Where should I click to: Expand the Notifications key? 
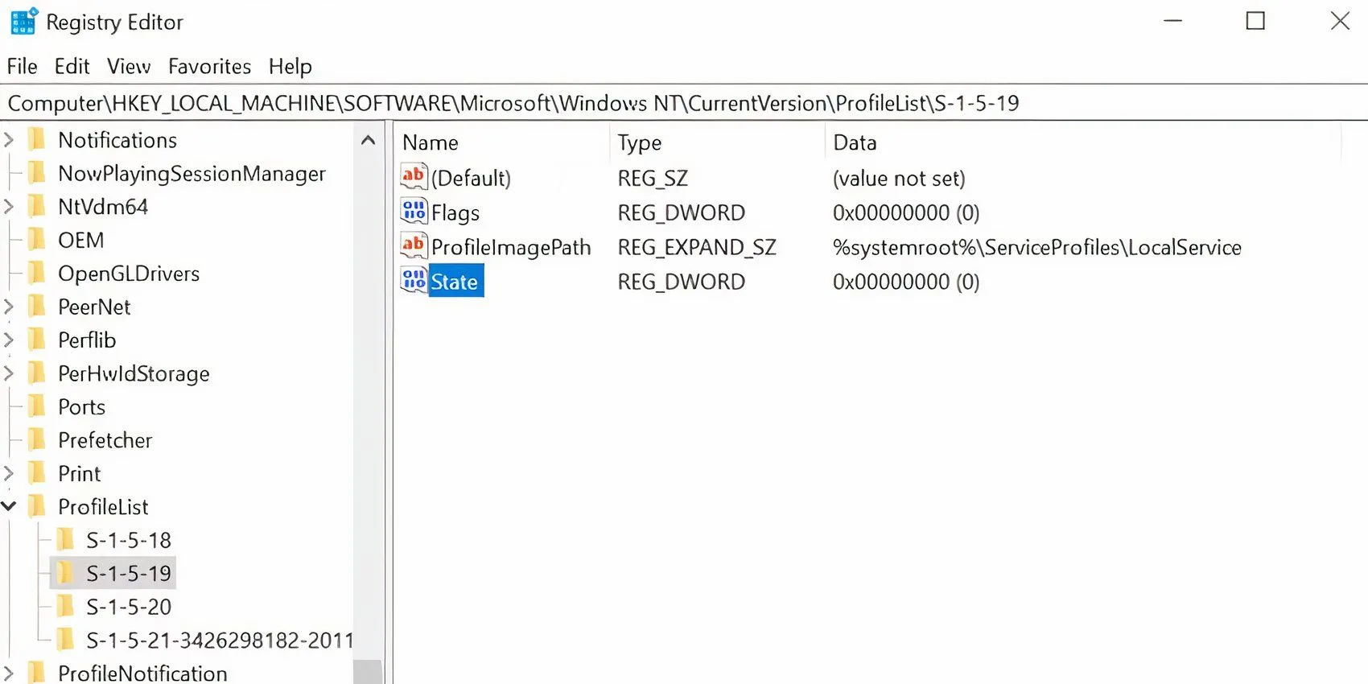tap(9, 140)
